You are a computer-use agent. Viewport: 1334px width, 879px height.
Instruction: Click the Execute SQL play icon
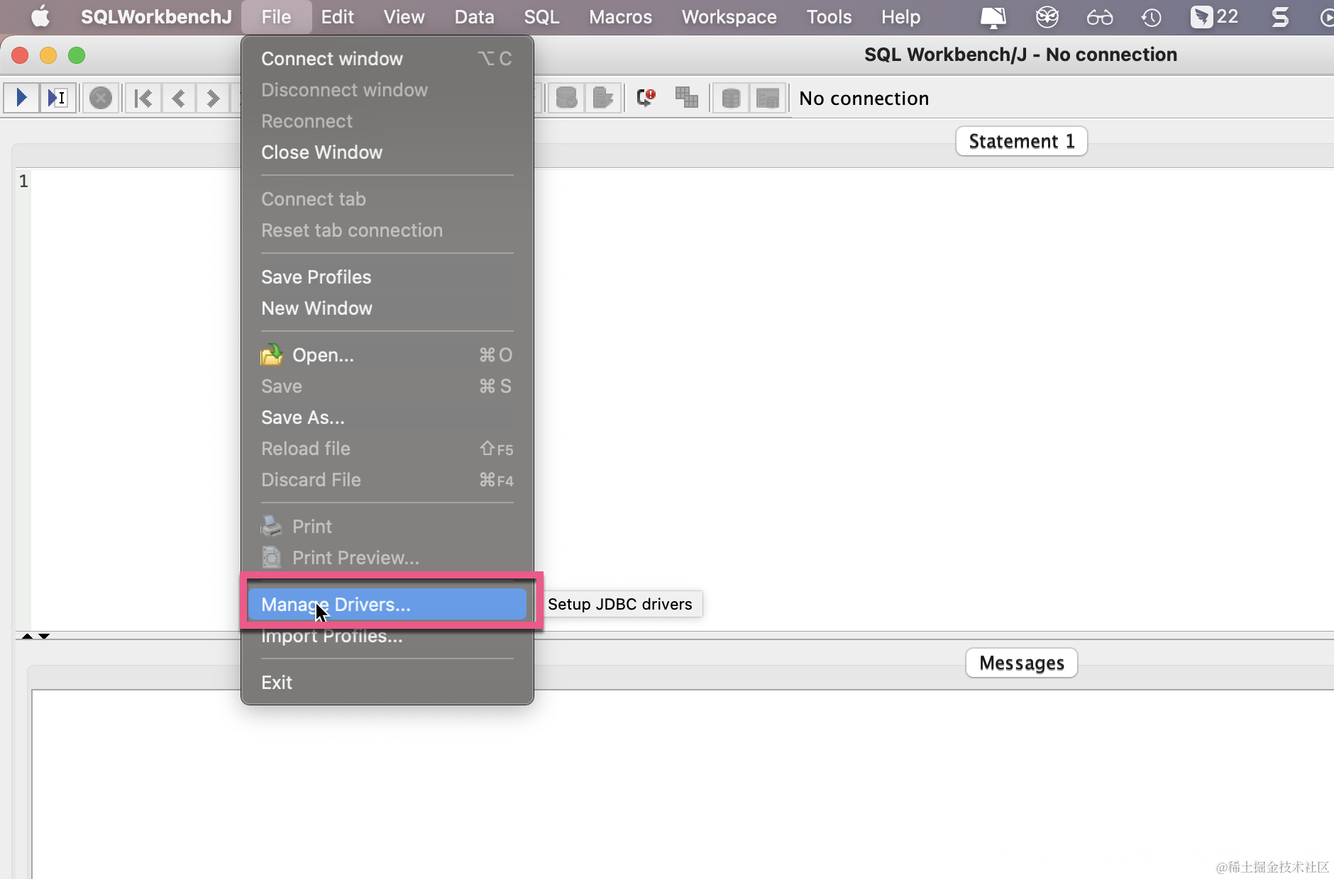pyautogui.click(x=21, y=98)
